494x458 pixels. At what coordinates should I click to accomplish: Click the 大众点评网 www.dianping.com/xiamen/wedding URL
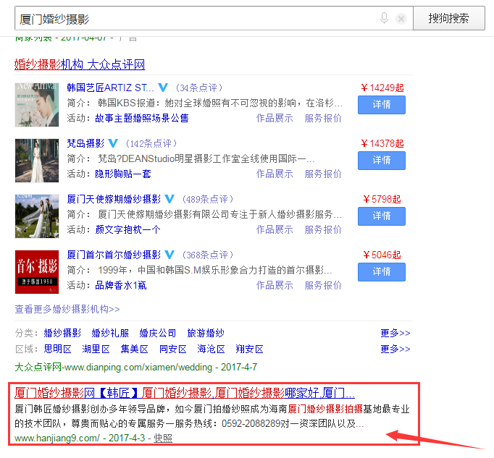[x=114, y=367]
